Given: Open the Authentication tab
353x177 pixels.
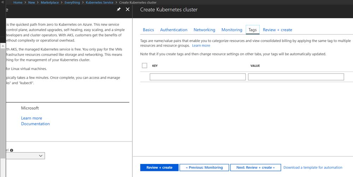Looking at the screenshot, I should click(x=174, y=30).
